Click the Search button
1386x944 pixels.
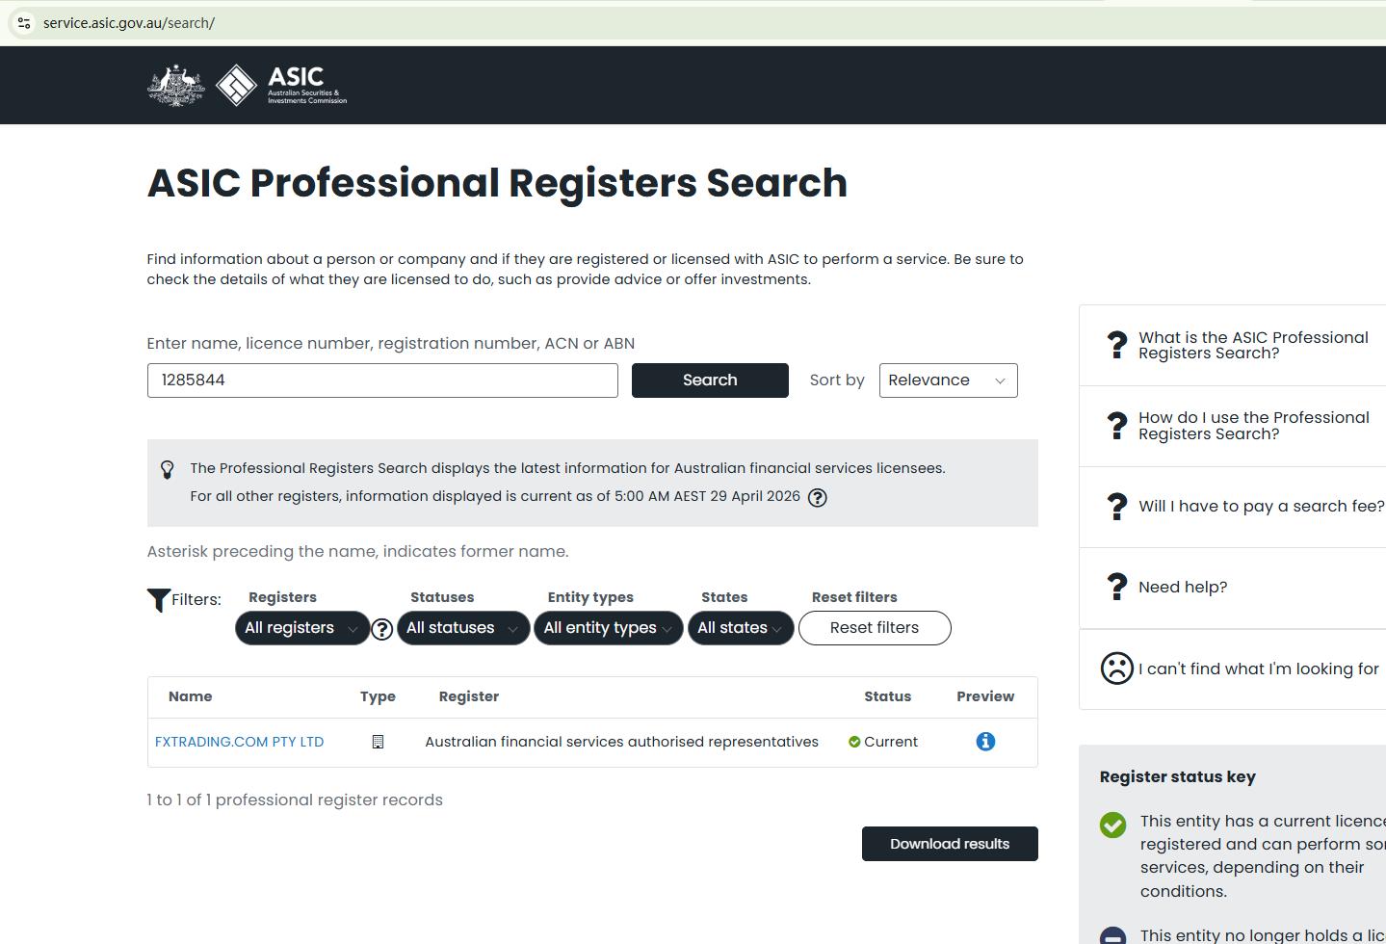(710, 380)
